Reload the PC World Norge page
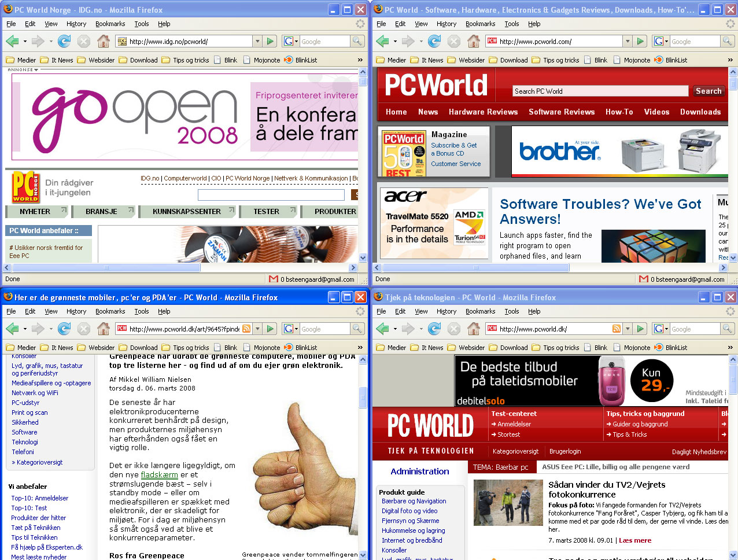 tap(64, 41)
